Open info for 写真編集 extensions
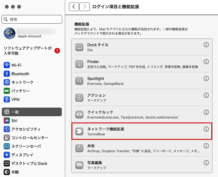The width and height of the screenshot is (218, 177). 206,163
